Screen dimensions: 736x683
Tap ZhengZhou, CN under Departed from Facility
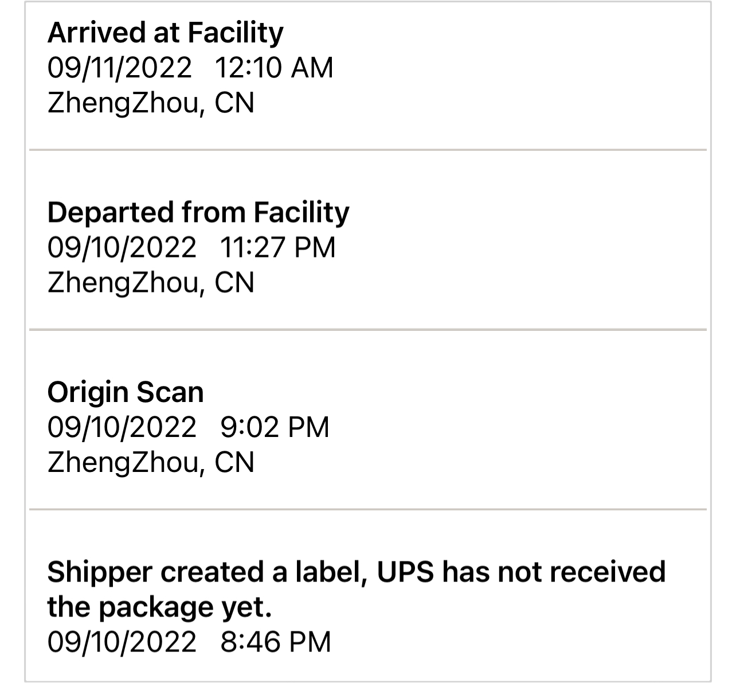(x=151, y=283)
